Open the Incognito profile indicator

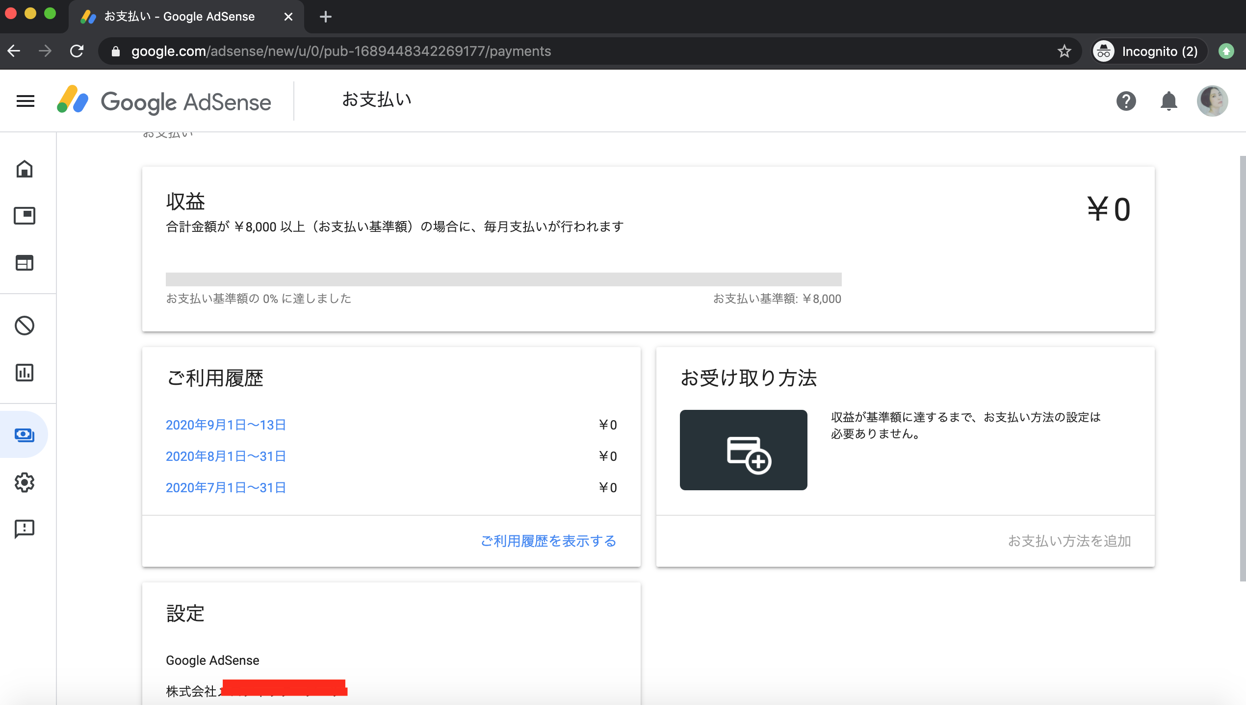(x=1148, y=51)
